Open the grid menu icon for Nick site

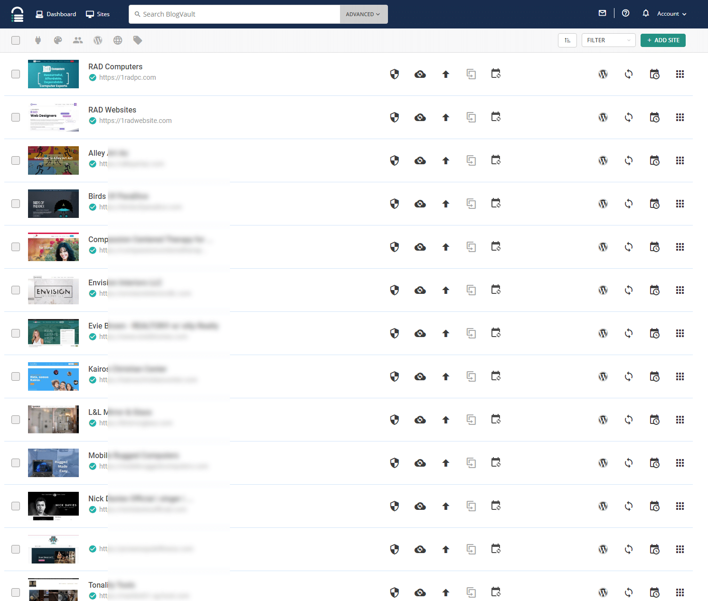click(680, 506)
